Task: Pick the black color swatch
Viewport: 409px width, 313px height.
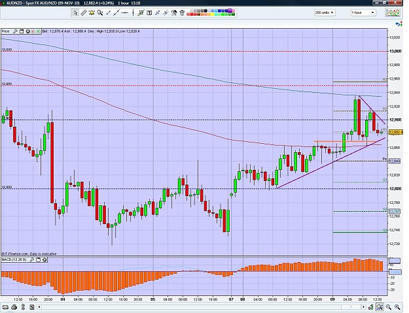Action: 205,10
